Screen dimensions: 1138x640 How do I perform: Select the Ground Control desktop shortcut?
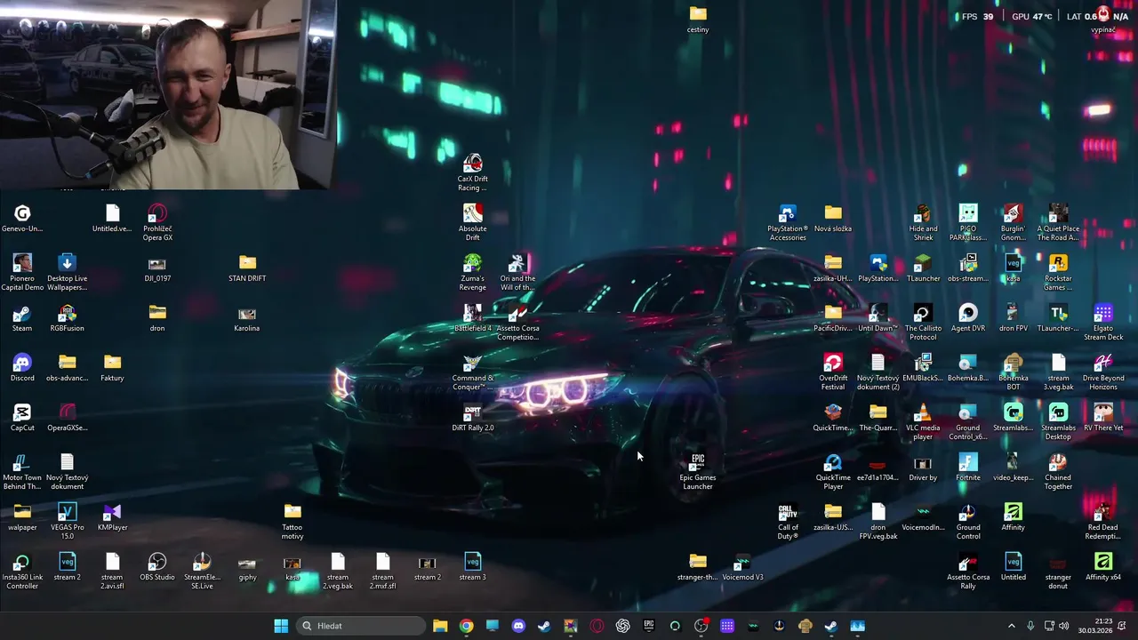(x=968, y=522)
